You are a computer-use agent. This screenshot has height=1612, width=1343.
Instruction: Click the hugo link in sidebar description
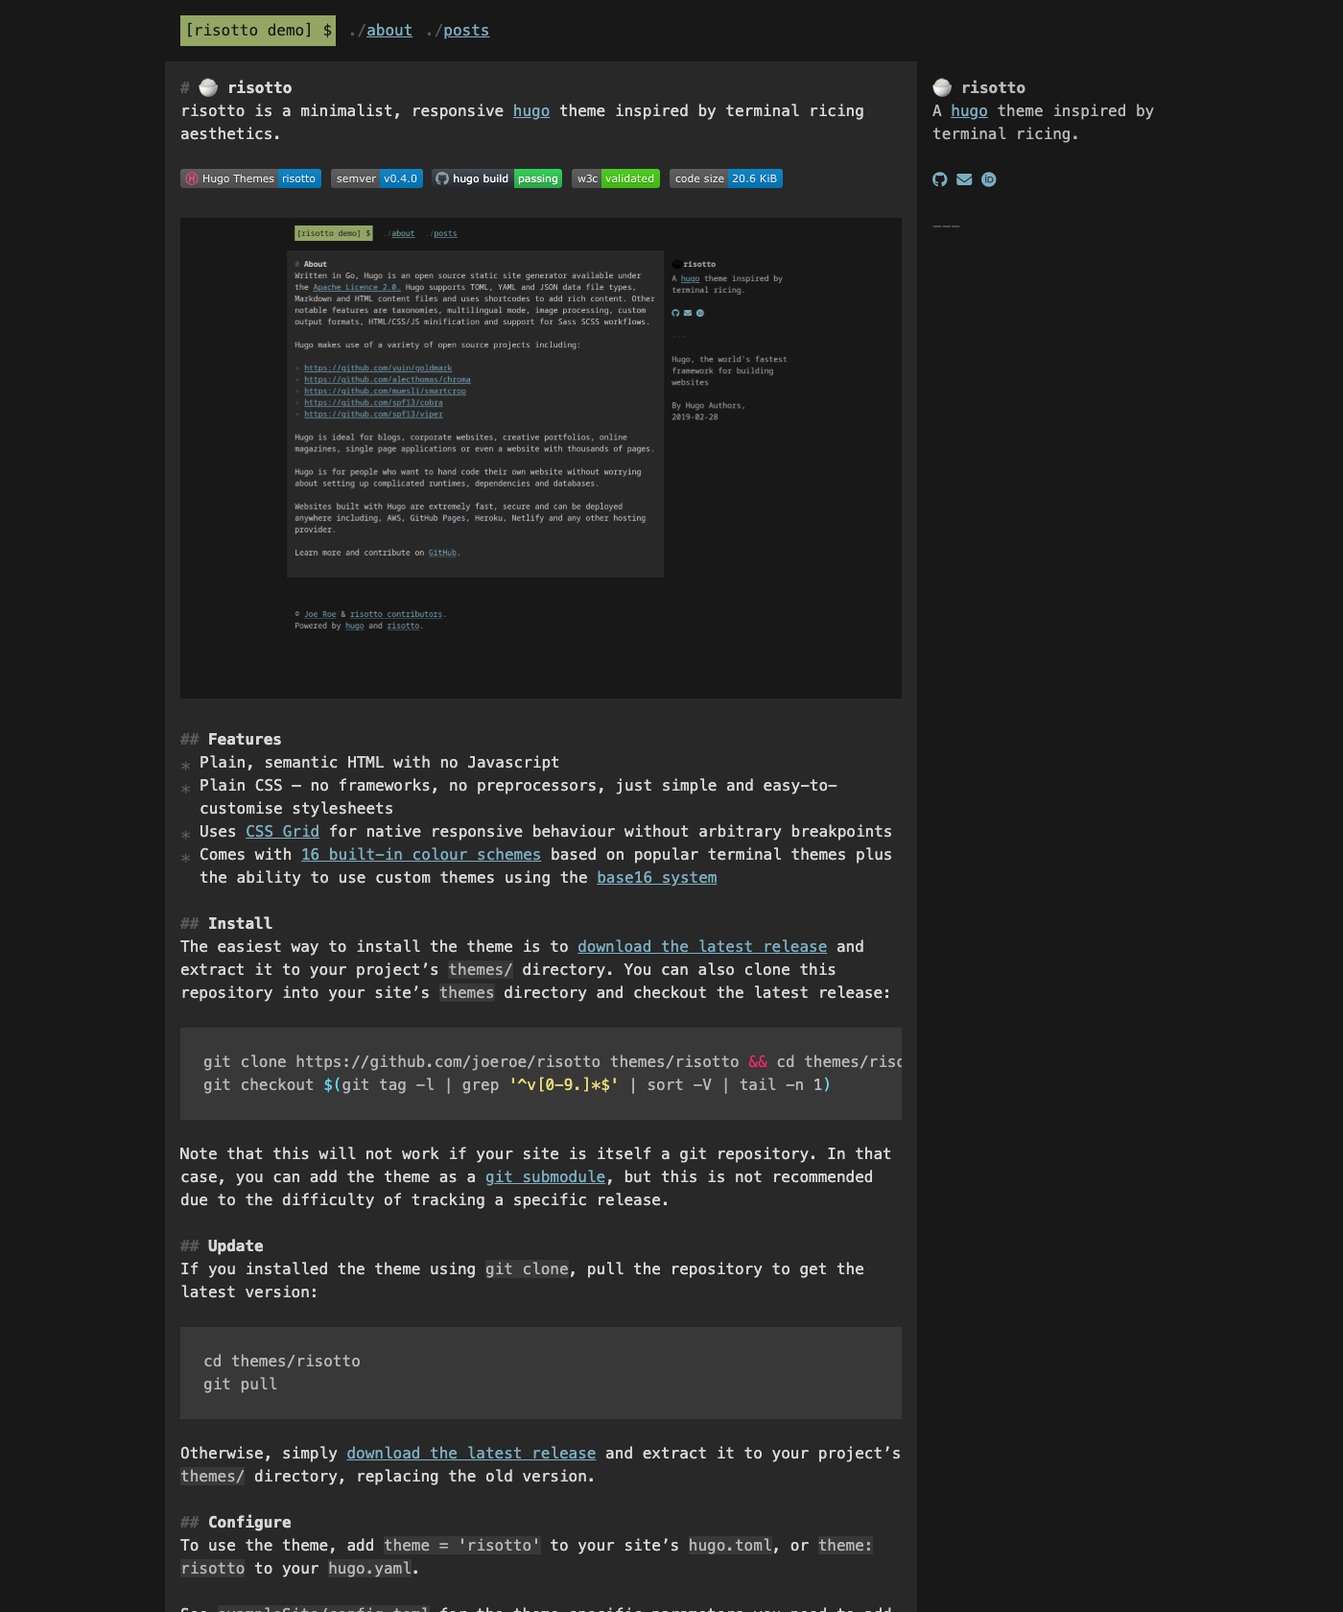coord(969,111)
